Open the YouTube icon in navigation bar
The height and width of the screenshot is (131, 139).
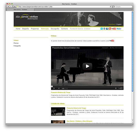point(114,29)
